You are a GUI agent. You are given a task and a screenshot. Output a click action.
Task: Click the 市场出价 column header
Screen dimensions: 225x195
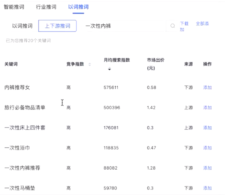pos(156,64)
